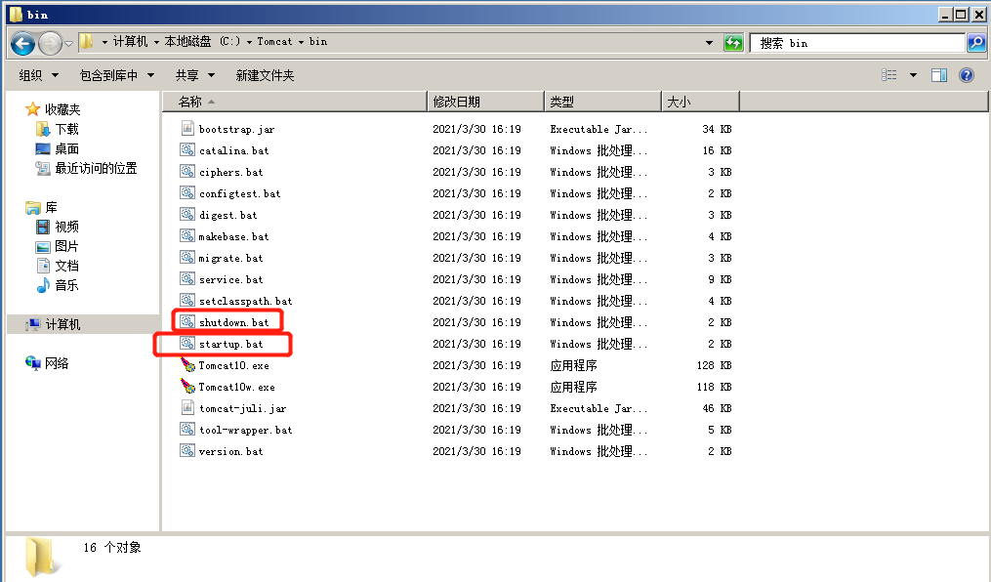The image size is (991, 582).
Task: Sort files by 修改日期 column header
Action: (484, 102)
